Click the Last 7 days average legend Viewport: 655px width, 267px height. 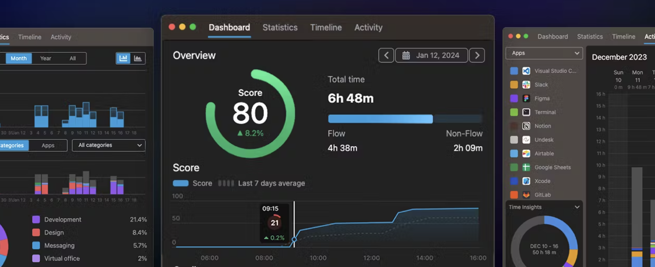click(261, 183)
